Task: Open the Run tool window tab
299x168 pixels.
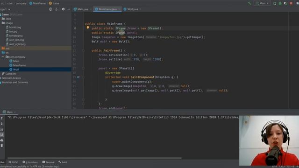Action: (2, 162)
